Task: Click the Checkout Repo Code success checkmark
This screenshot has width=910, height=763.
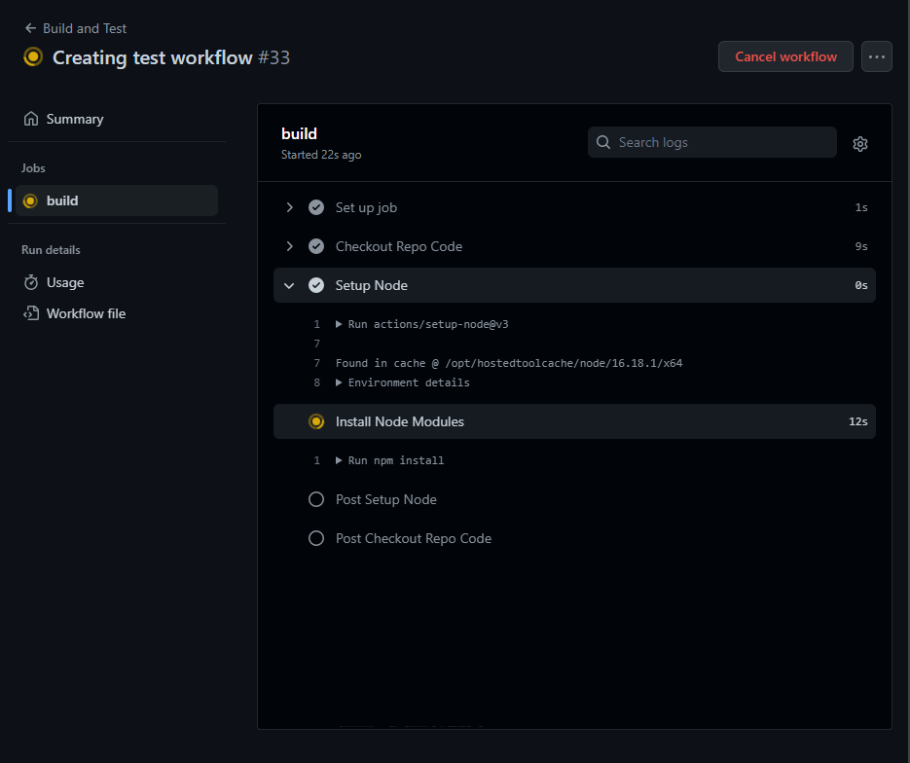Action: (x=316, y=246)
